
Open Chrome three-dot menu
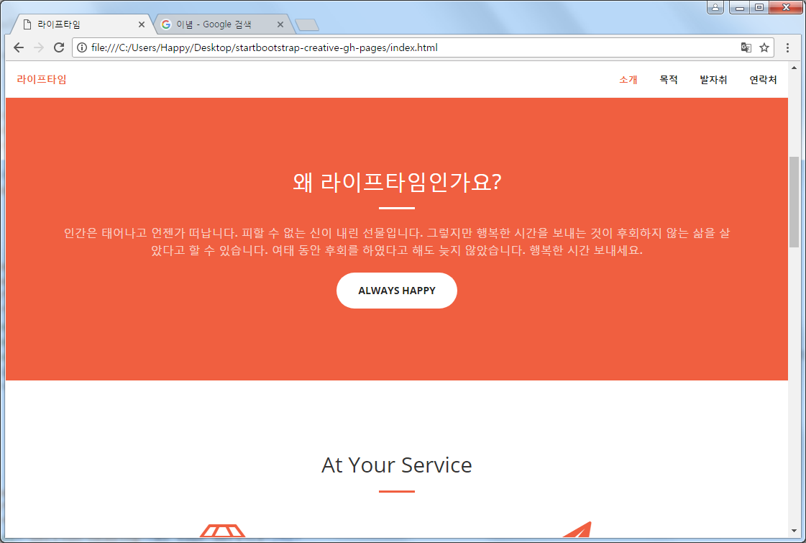787,47
